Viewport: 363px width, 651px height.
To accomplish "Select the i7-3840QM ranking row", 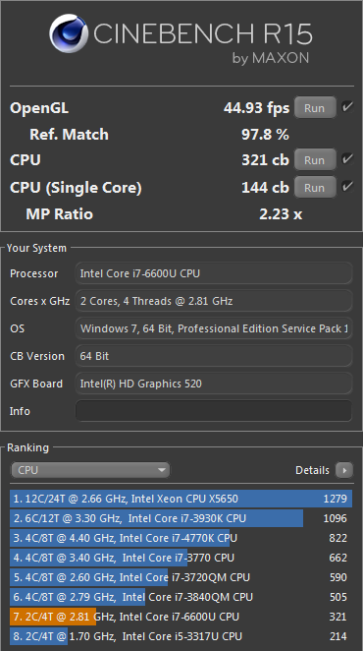I will [x=181, y=597].
